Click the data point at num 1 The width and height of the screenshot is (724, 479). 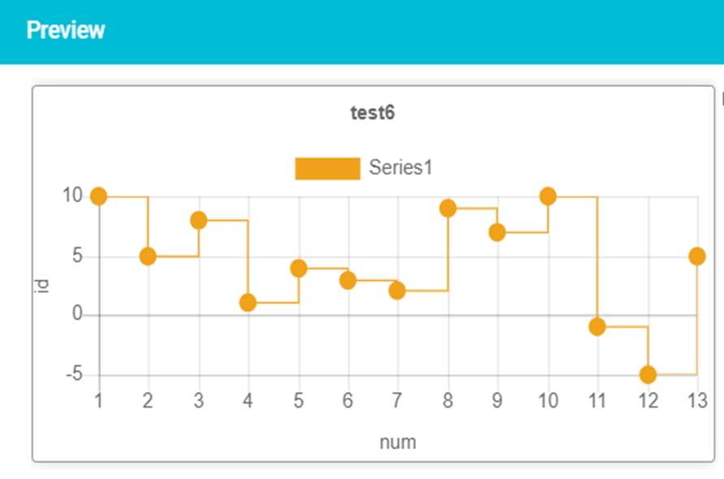pos(99,196)
